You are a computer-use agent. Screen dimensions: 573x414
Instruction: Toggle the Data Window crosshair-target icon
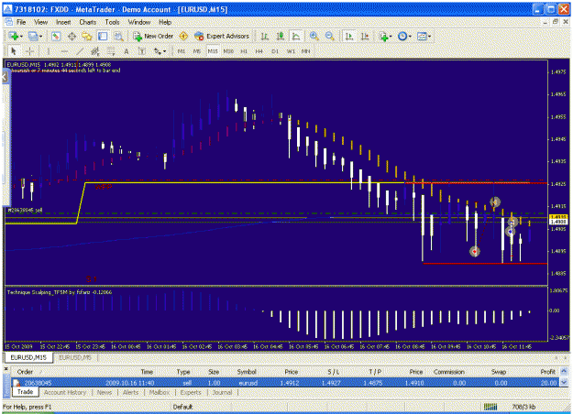point(72,36)
